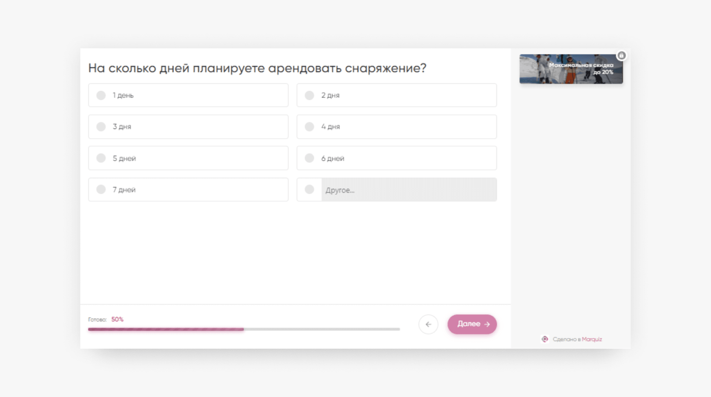Click the "Готово:" progress label
Screen dimensions: 711x397
pyautogui.click(x=97, y=320)
